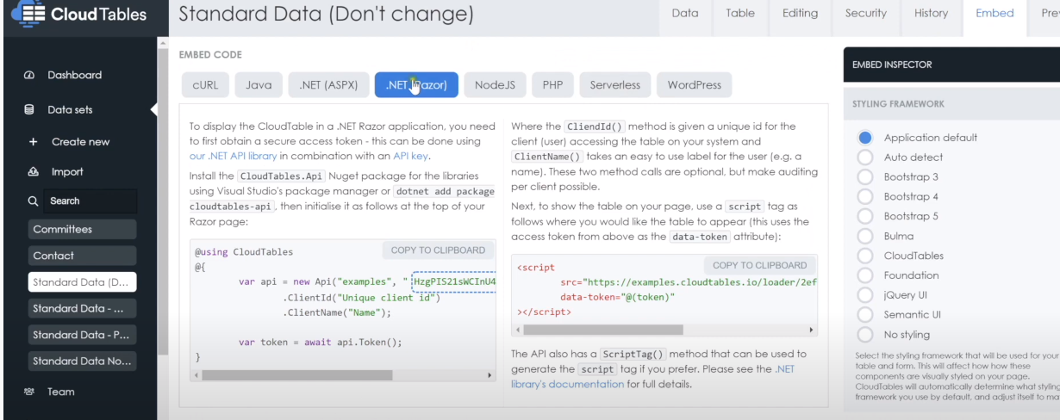Select Foundation styling framework
1060x420 pixels.
click(x=866, y=276)
